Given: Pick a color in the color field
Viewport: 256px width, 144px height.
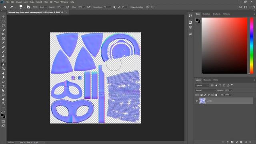Looking at the screenshot, I should tap(224, 46).
